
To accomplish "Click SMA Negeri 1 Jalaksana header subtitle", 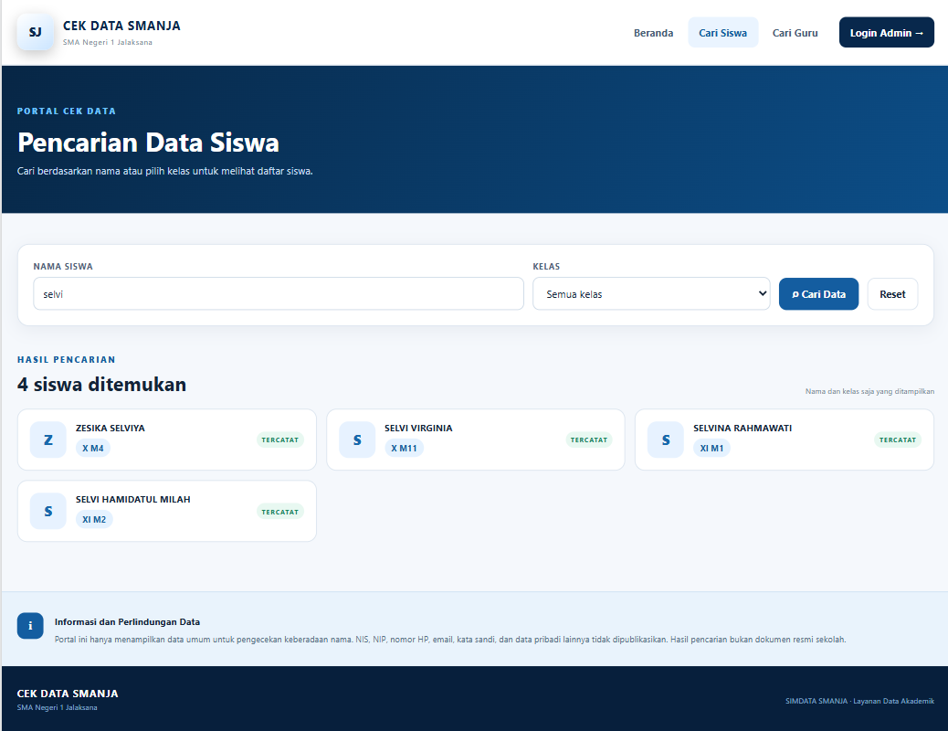I will tap(108, 42).
